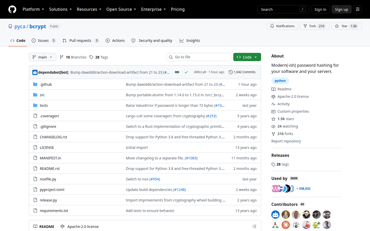Click the tests folder icon
The width and height of the screenshot is (370, 231).
click(x=35, y=105)
